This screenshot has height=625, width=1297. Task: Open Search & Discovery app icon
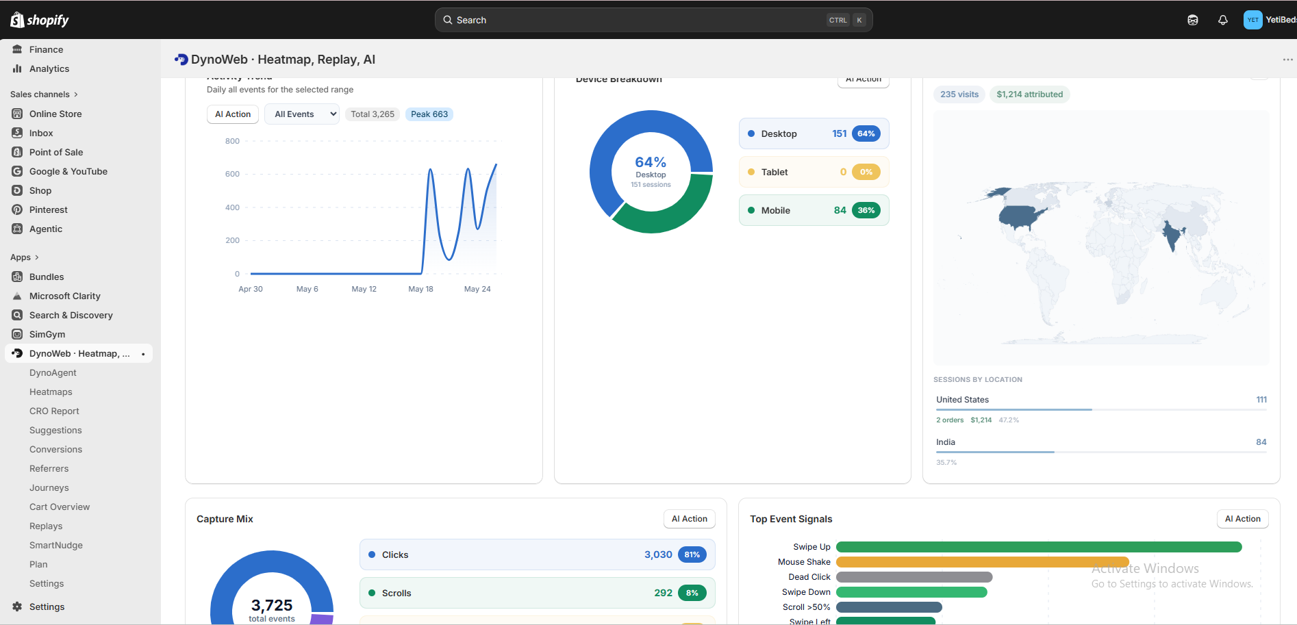point(17,315)
